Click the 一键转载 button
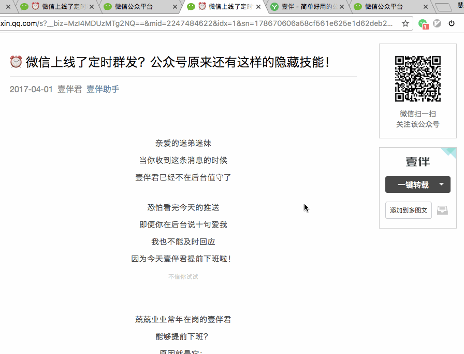 pos(413,185)
